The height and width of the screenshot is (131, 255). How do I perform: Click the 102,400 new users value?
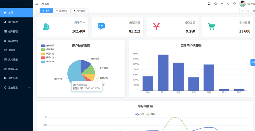(x=78, y=31)
